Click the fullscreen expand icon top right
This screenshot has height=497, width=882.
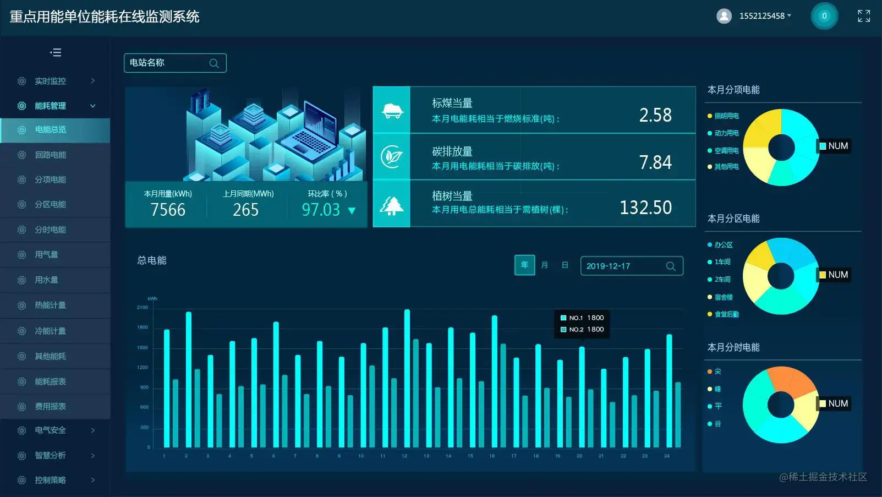point(863,16)
